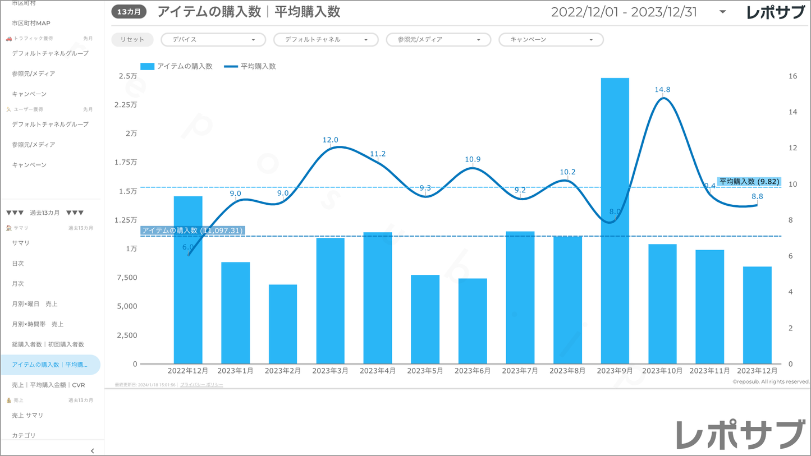Image resolution: width=811 pixels, height=456 pixels.
Task: Click the runner icon beside ユーザー獲得
Action: [x=8, y=109]
